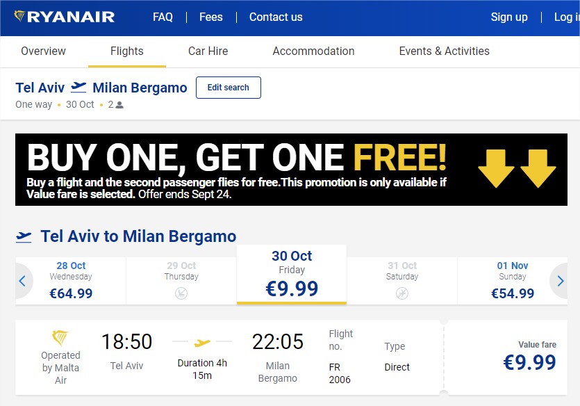The height and width of the screenshot is (406, 580).
Task: Click the passenger count person icon
Action: (x=119, y=105)
